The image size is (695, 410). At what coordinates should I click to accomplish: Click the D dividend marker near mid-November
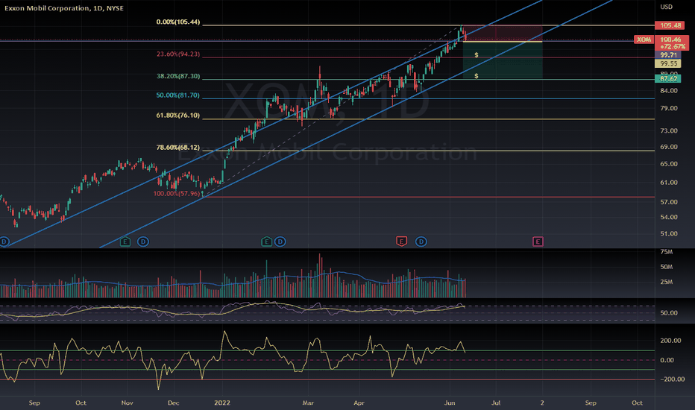[142, 242]
